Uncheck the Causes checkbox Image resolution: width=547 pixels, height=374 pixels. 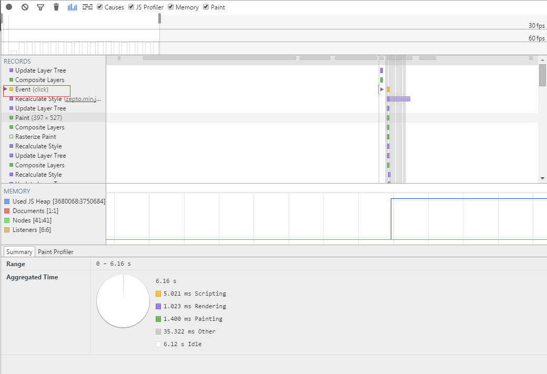coord(100,7)
